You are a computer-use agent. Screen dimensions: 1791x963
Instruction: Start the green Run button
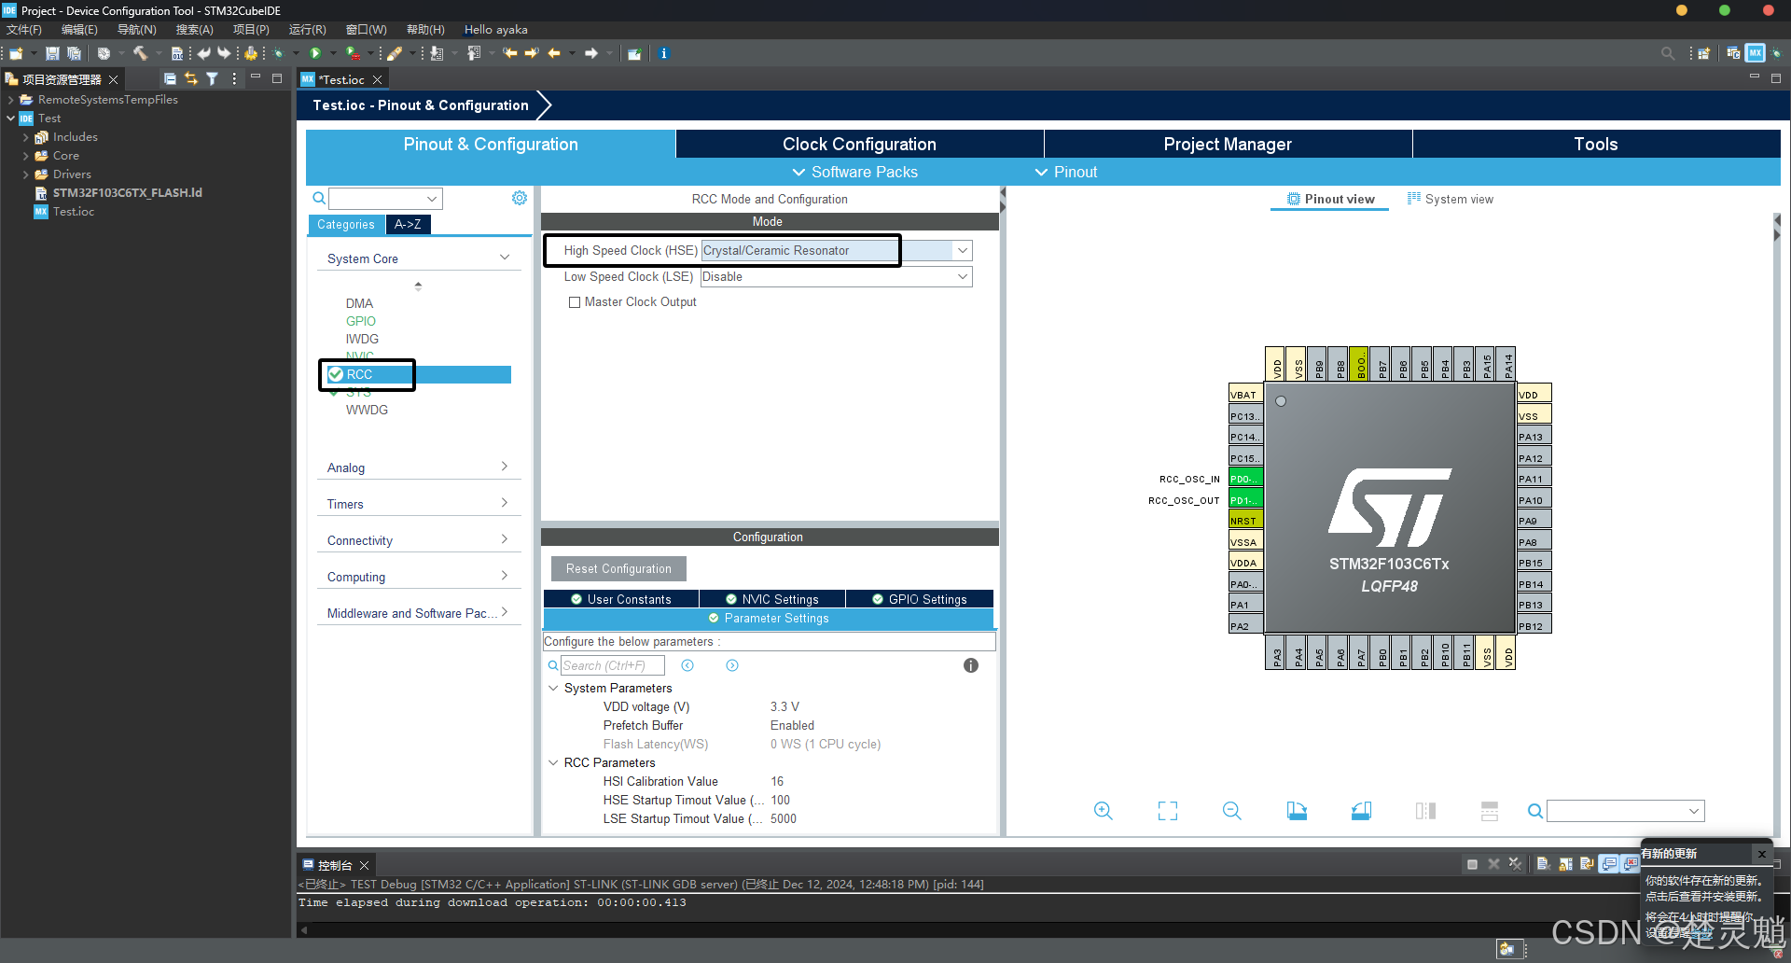pyautogui.click(x=315, y=53)
